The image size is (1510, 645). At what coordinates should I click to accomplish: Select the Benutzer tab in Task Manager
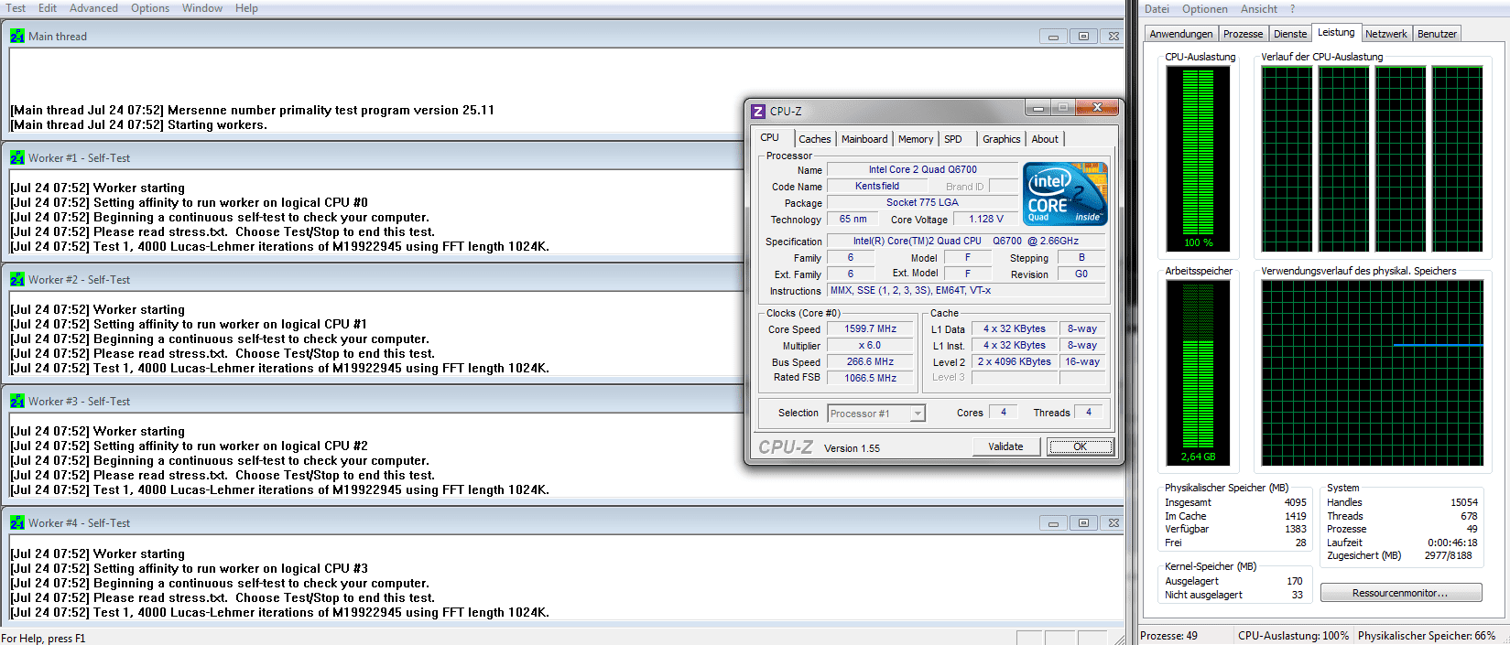pyautogui.click(x=1437, y=34)
